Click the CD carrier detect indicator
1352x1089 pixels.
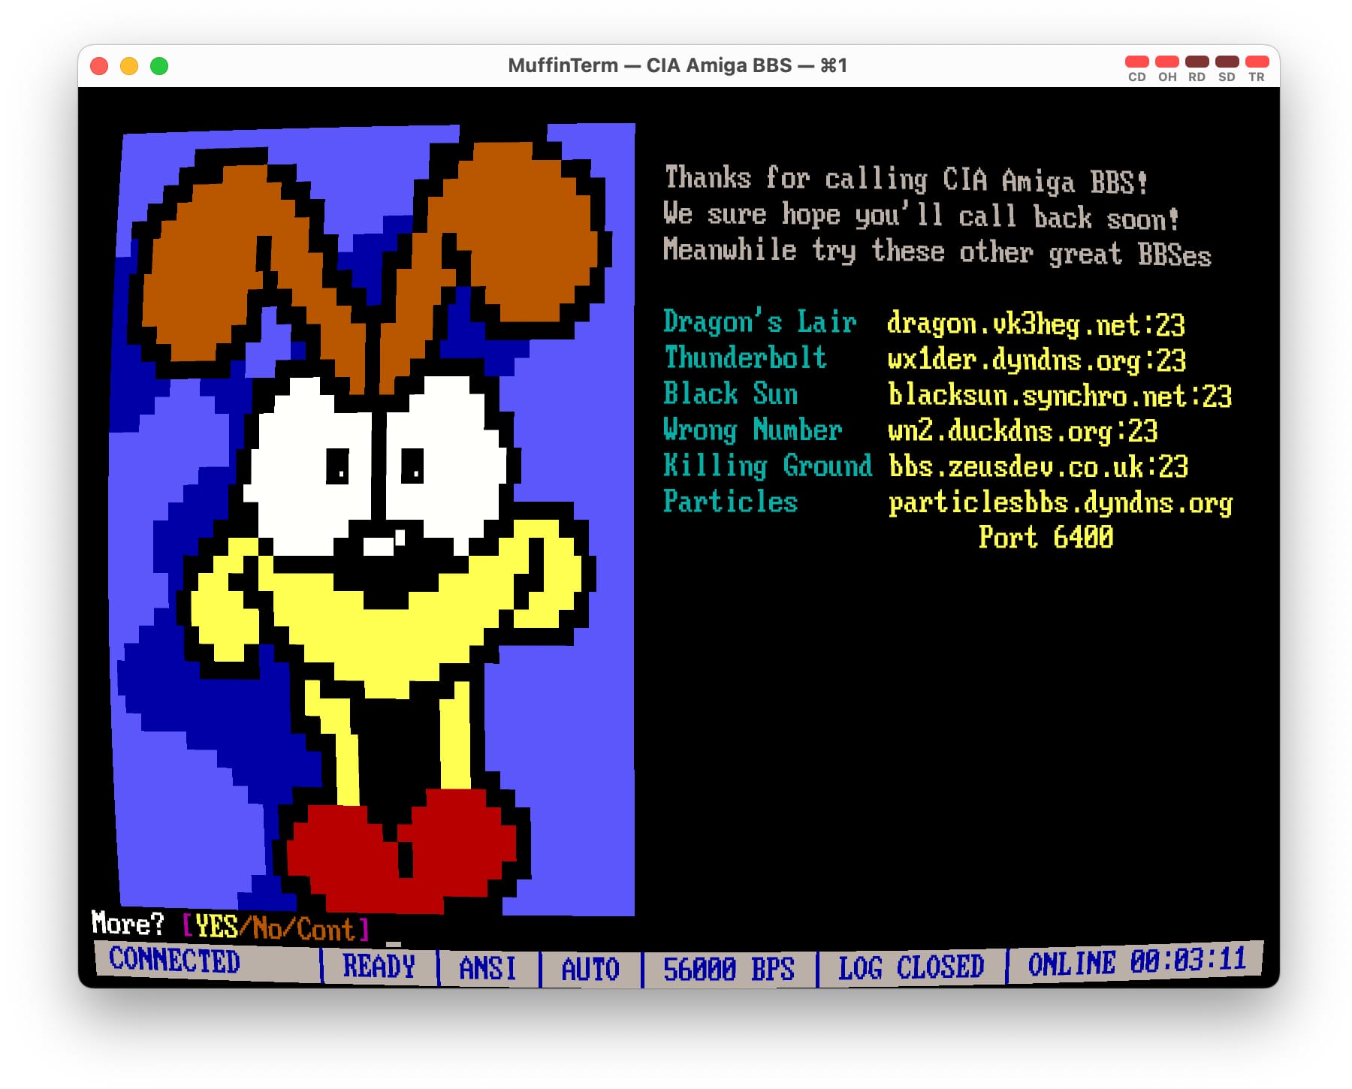(x=1136, y=62)
